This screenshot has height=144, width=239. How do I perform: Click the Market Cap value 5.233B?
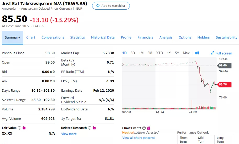108,53
